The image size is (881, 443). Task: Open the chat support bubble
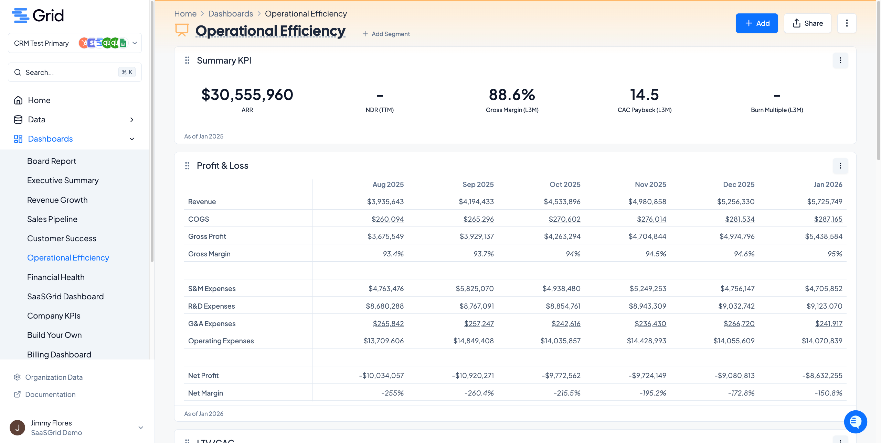[855, 422]
